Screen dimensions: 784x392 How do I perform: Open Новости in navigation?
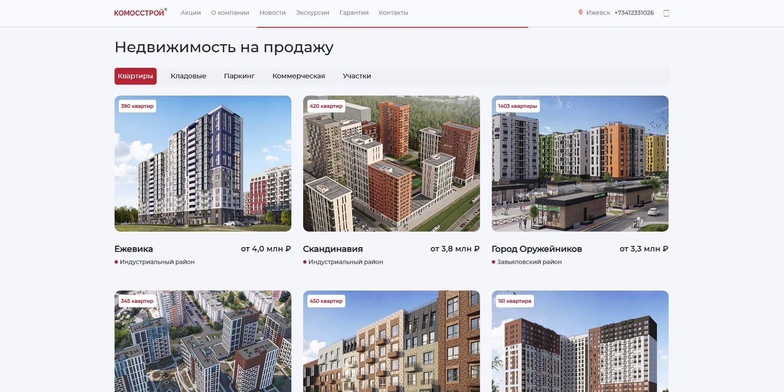[272, 13]
